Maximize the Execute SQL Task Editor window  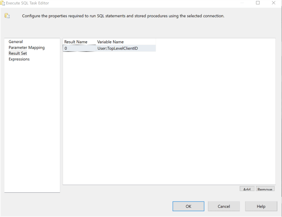pos(258,3)
